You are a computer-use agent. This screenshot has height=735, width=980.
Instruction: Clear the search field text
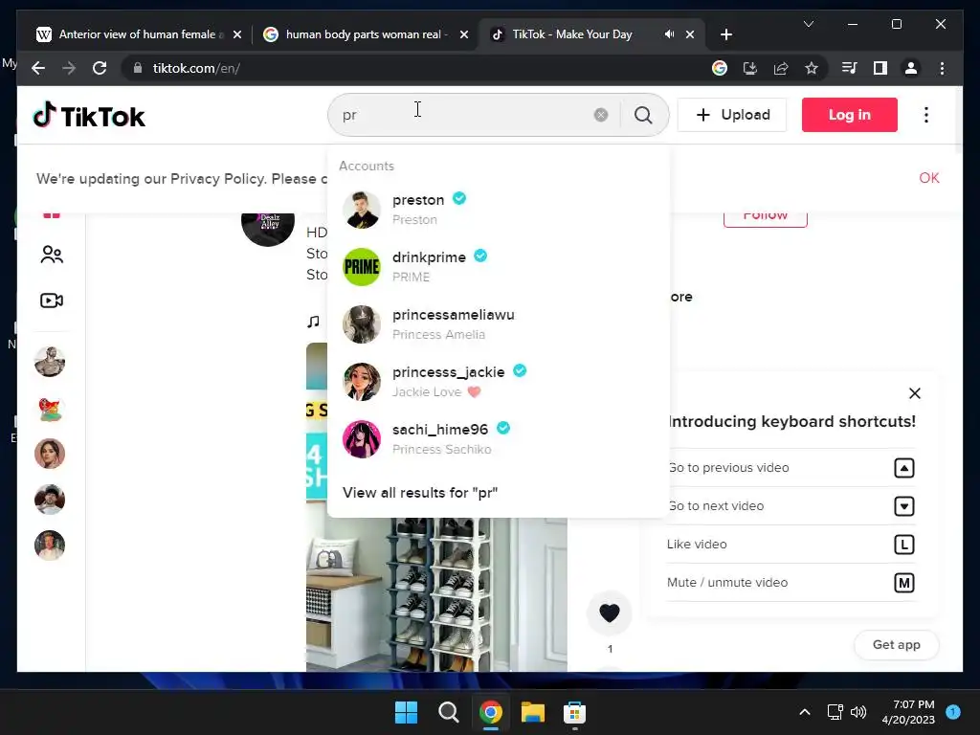[601, 115]
